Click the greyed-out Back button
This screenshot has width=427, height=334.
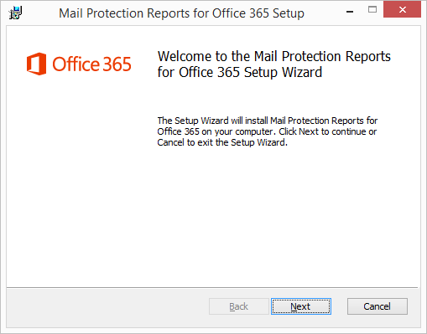coord(239,306)
